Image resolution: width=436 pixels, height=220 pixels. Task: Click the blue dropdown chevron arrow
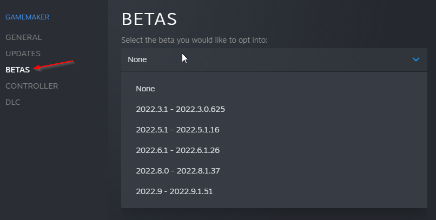415,59
